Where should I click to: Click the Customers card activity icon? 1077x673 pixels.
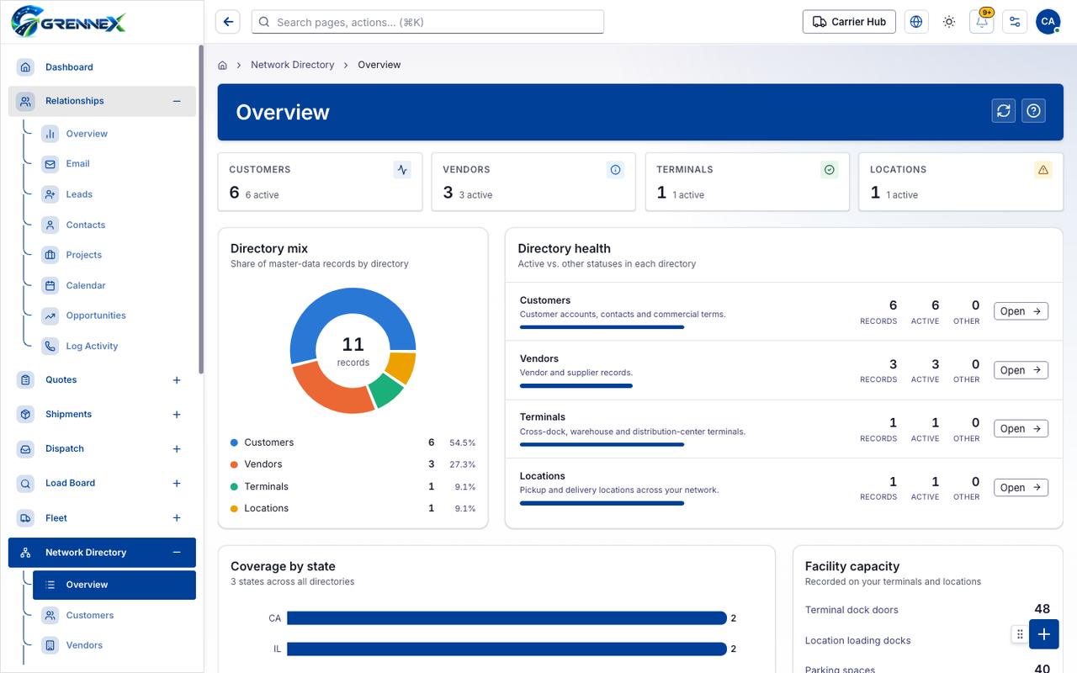(x=402, y=170)
